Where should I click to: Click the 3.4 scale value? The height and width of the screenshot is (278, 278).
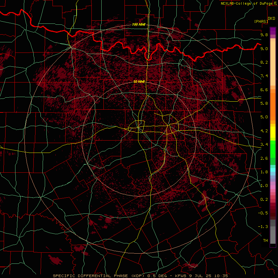pyautogui.click(x=264, y=145)
